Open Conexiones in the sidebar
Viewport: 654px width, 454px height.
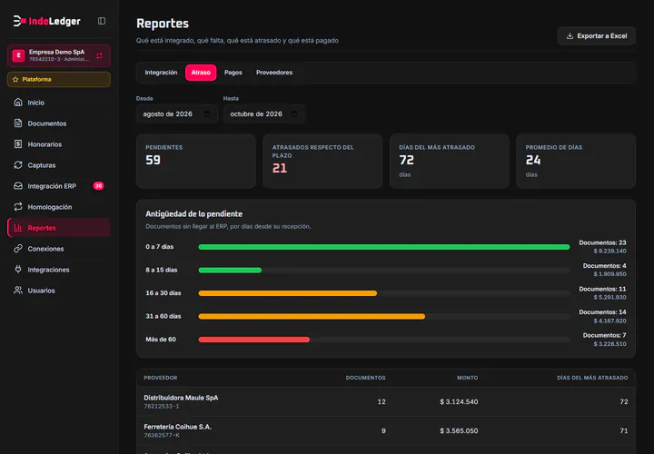[x=59, y=249]
